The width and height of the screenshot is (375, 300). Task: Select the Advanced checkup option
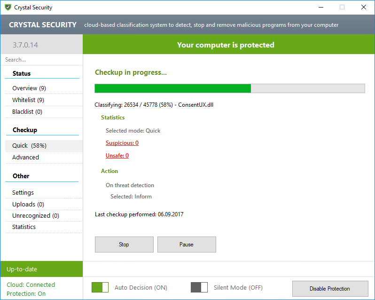point(26,158)
